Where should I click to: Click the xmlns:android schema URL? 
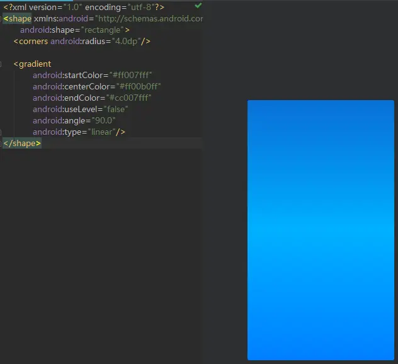point(149,18)
